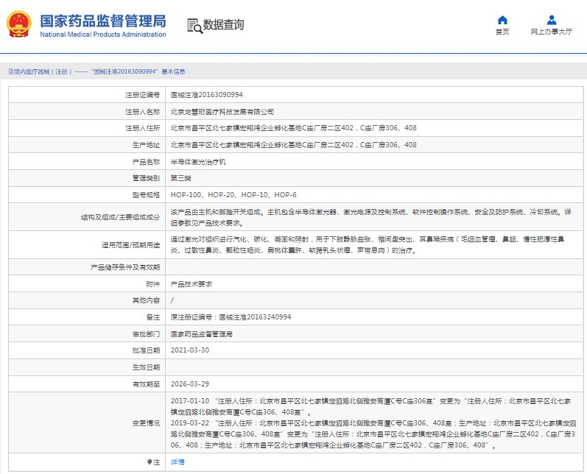Open the 数据查询 search icon
This screenshot has width=587, height=474.
(194, 26)
